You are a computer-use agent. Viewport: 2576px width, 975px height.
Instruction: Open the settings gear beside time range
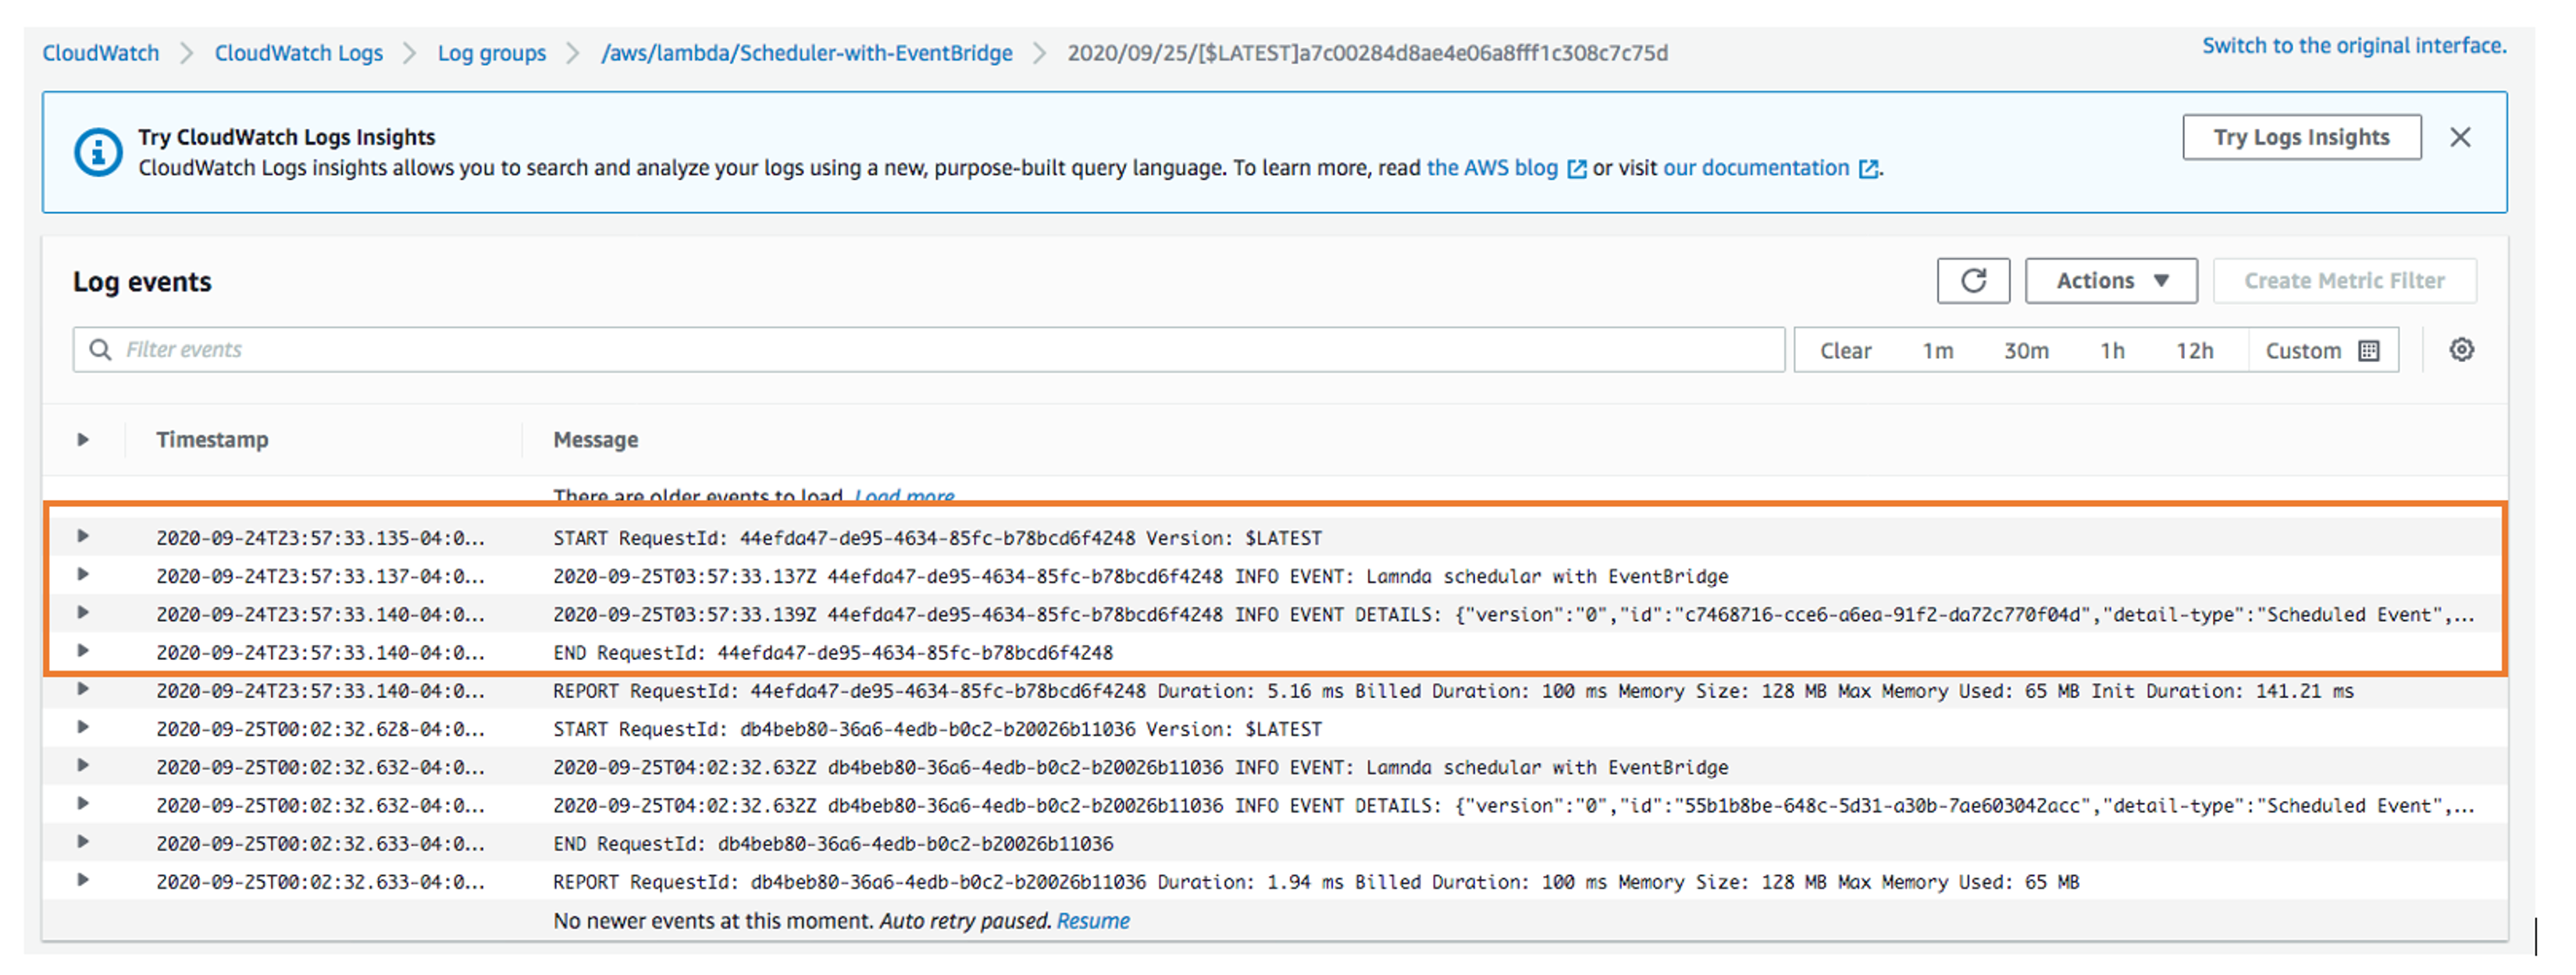[2463, 349]
